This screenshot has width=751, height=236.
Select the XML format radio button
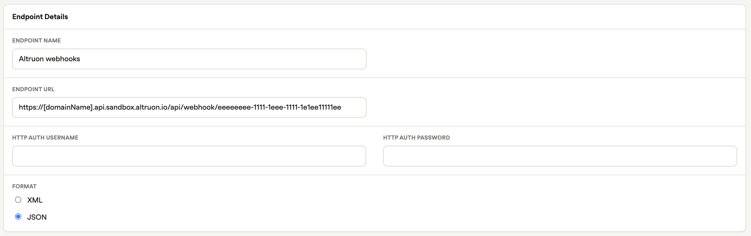(x=18, y=200)
